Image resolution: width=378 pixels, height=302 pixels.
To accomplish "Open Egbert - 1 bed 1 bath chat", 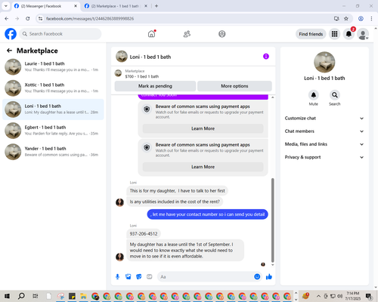I will coord(53,131).
